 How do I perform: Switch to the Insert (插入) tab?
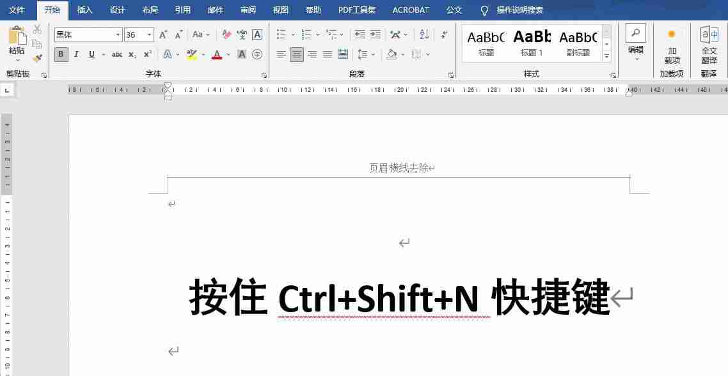click(x=84, y=10)
